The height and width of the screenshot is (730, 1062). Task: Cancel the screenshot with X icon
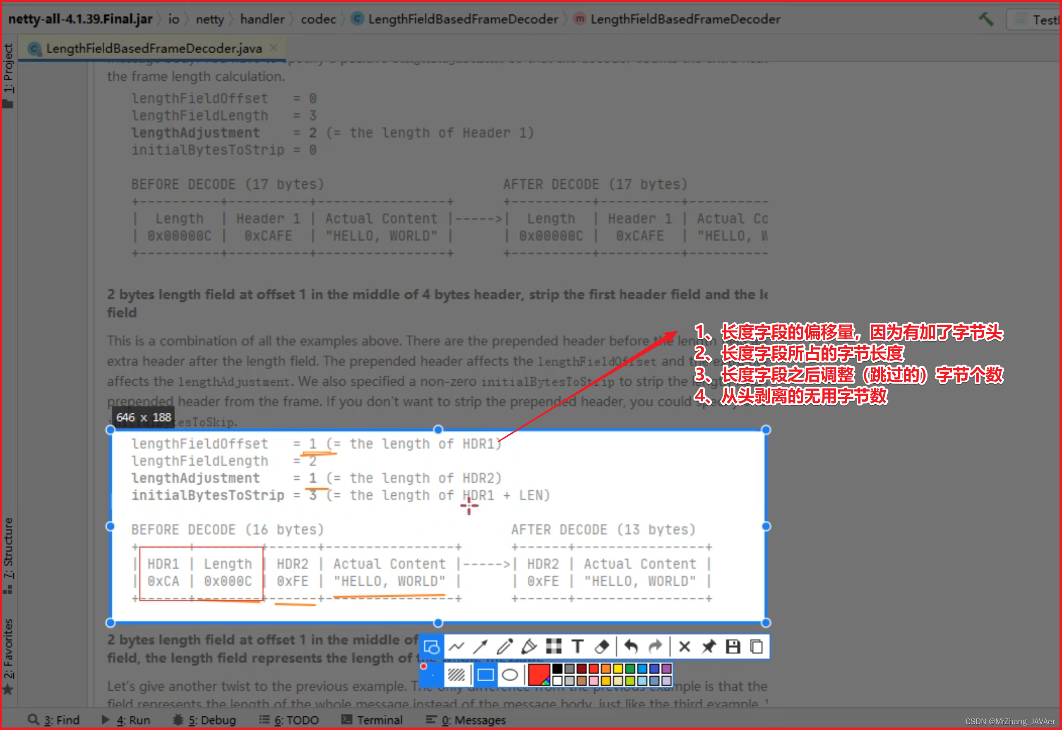coord(684,647)
